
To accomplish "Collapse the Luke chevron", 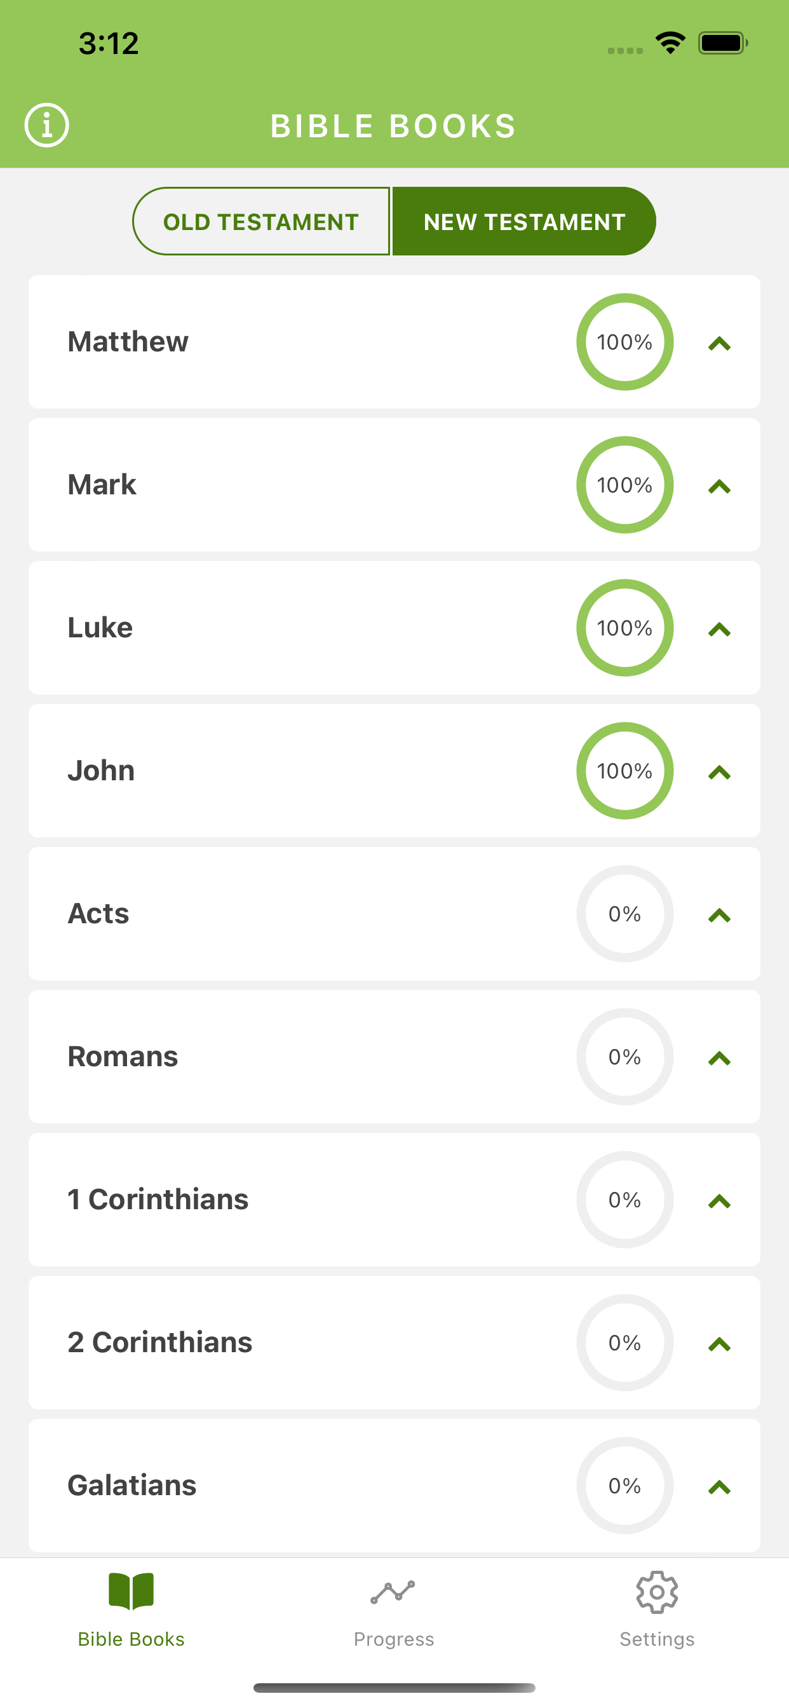I will [719, 630].
